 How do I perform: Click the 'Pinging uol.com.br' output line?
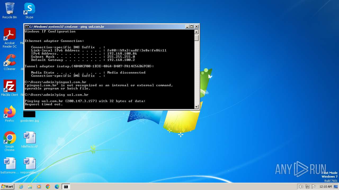click(85, 101)
